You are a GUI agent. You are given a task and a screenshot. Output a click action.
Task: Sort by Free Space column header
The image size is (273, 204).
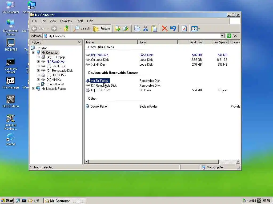click(216, 42)
